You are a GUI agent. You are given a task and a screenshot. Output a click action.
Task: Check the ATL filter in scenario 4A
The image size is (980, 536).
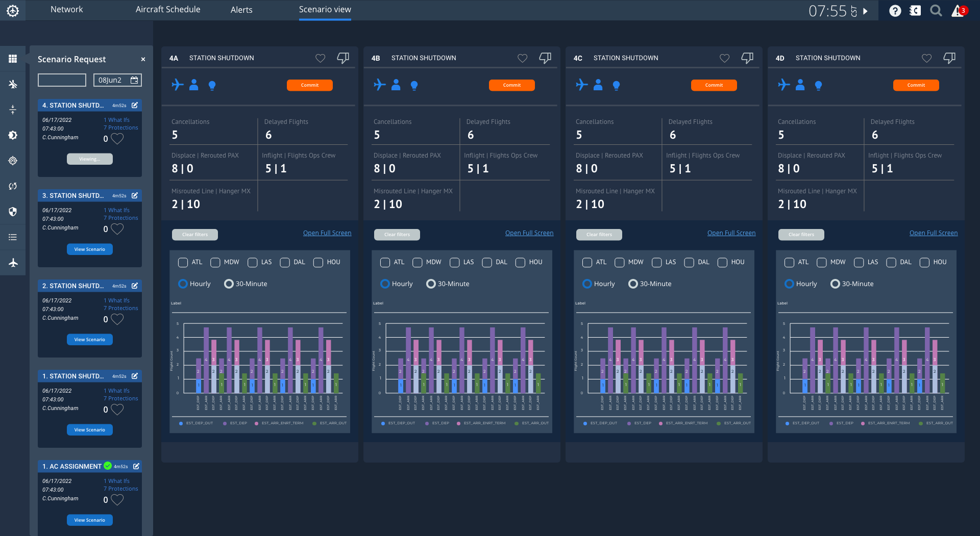tap(183, 262)
